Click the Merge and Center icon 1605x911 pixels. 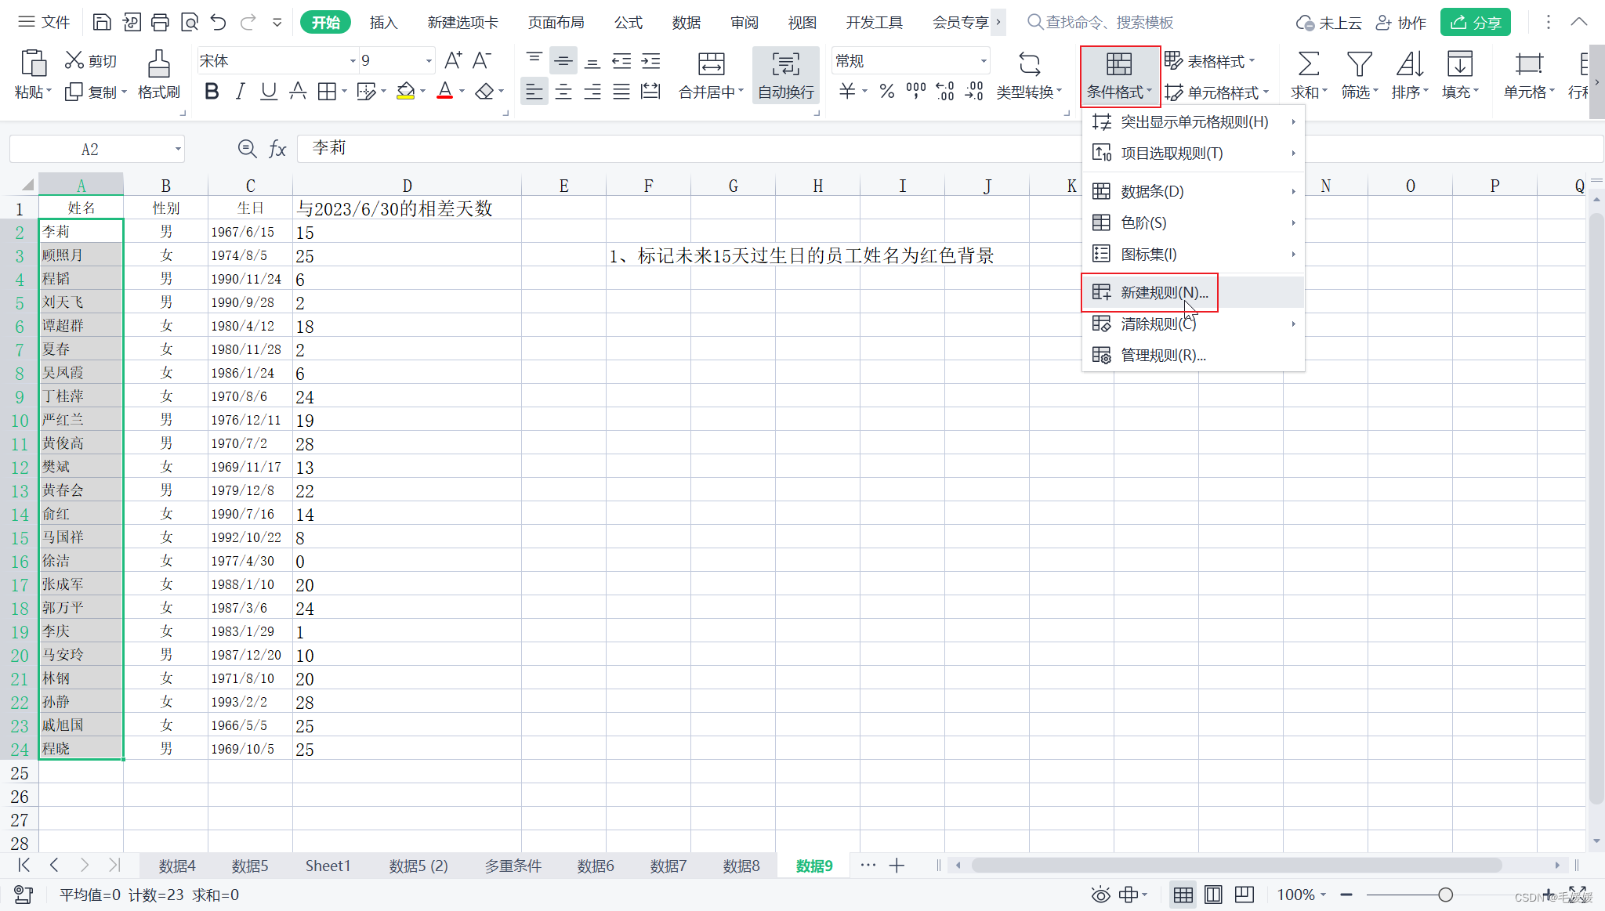[x=711, y=63]
